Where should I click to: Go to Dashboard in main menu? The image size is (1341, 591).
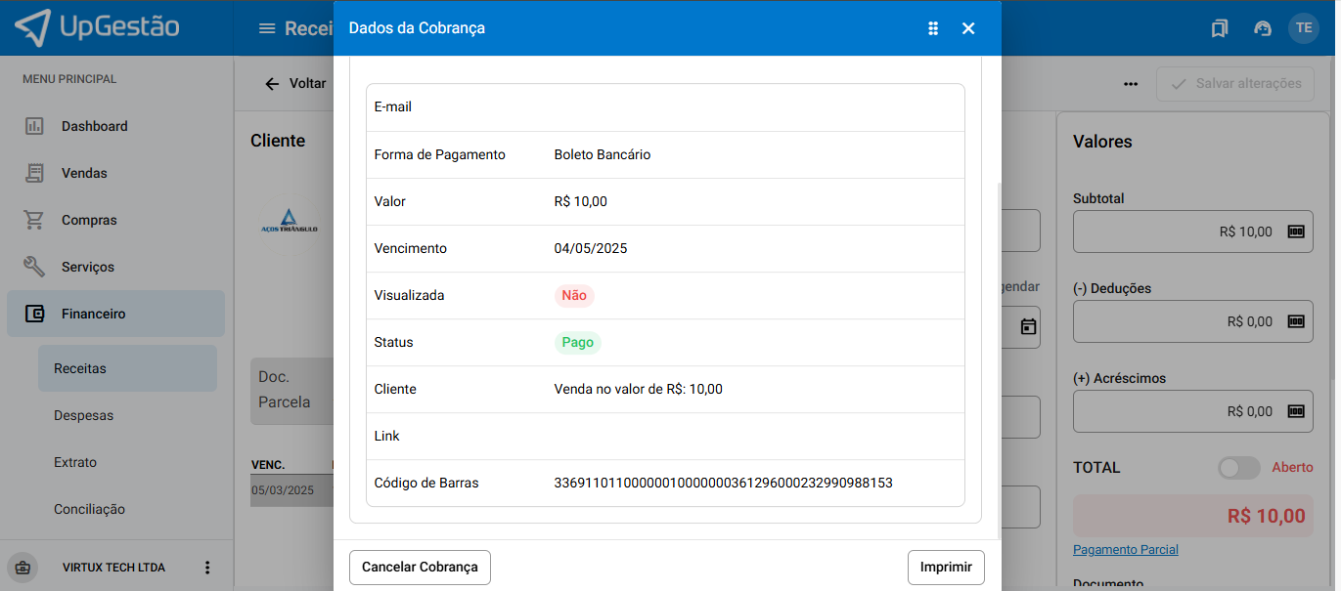click(94, 126)
